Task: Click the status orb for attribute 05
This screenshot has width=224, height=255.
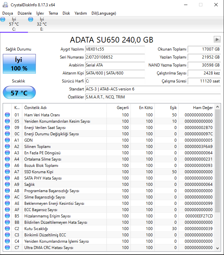Action: click(x=7, y=121)
